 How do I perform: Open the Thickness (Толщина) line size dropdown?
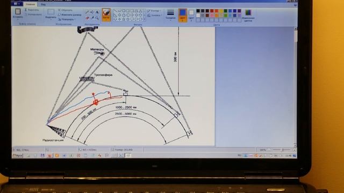click(x=170, y=15)
